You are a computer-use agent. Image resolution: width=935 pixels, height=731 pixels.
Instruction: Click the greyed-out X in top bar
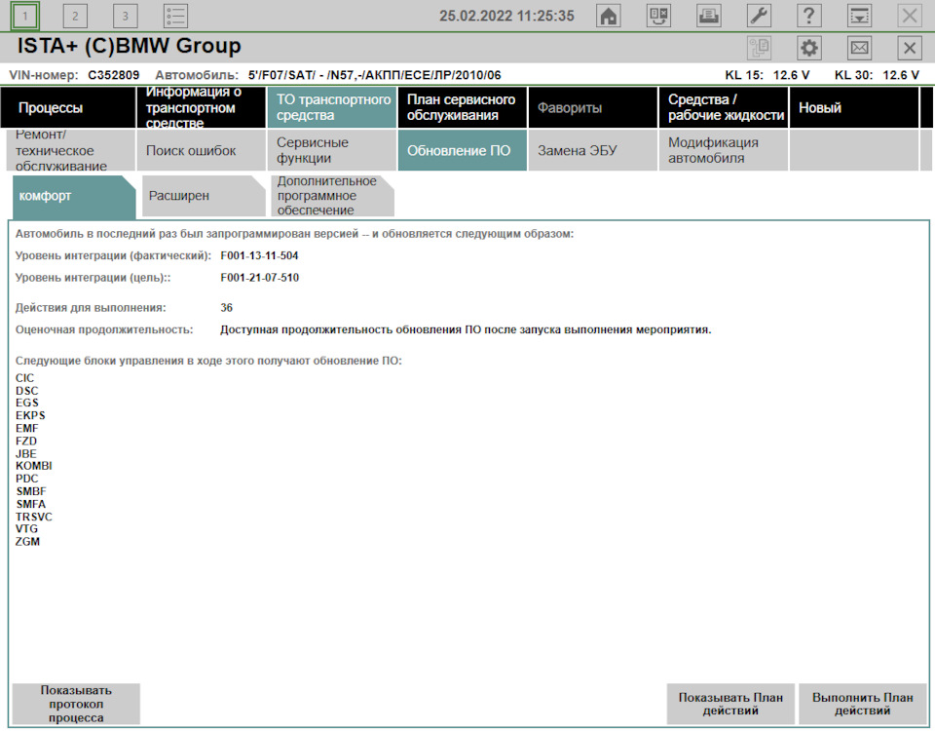pyautogui.click(x=910, y=16)
